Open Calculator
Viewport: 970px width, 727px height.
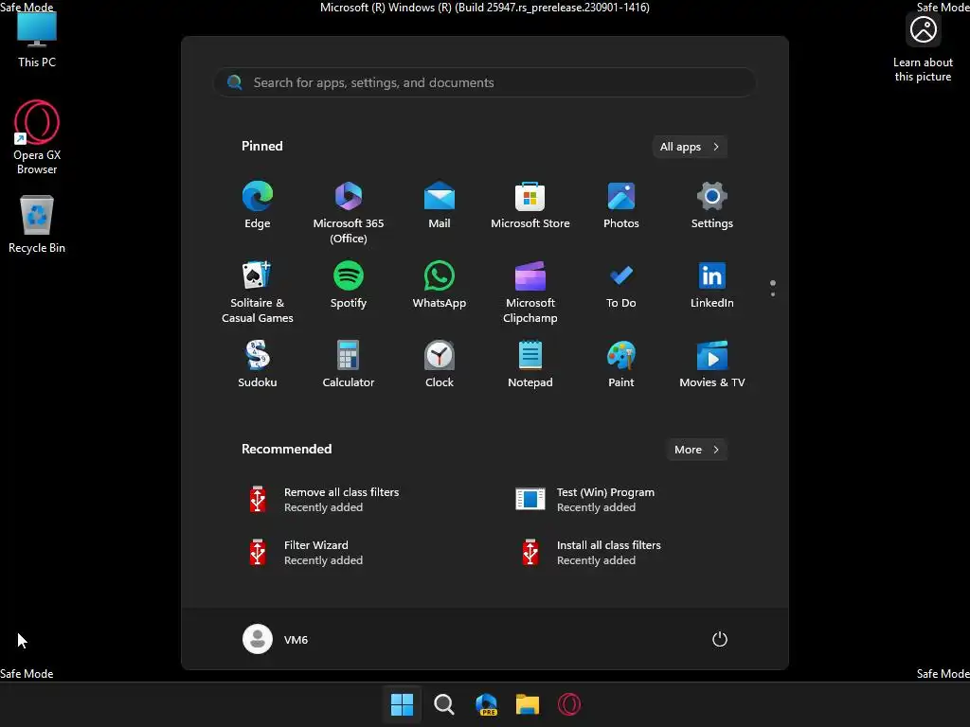tap(349, 364)
